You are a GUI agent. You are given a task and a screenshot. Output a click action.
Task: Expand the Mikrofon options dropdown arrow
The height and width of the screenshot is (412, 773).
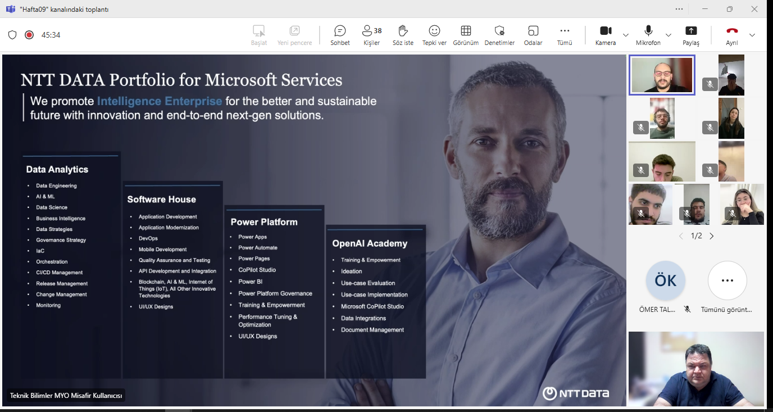pyautogui.click(x=669, y=35)
